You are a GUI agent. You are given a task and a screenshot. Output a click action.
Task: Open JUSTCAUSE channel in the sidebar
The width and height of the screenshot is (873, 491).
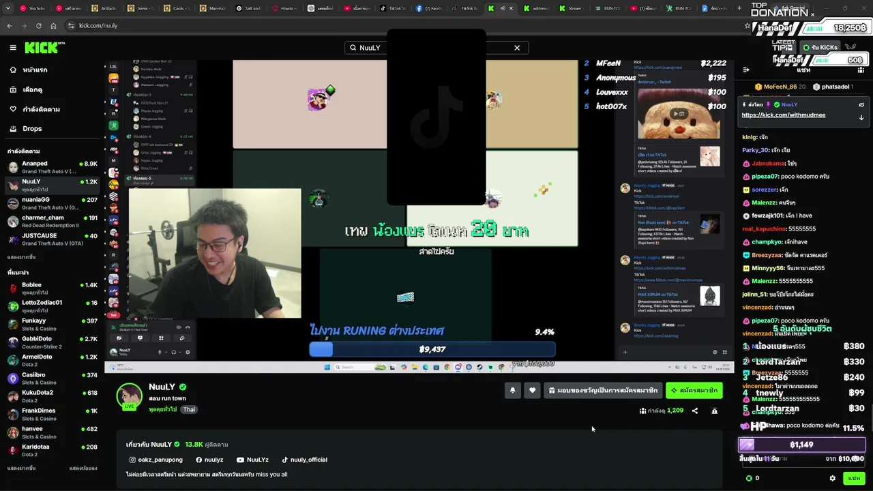coord(53,239)
